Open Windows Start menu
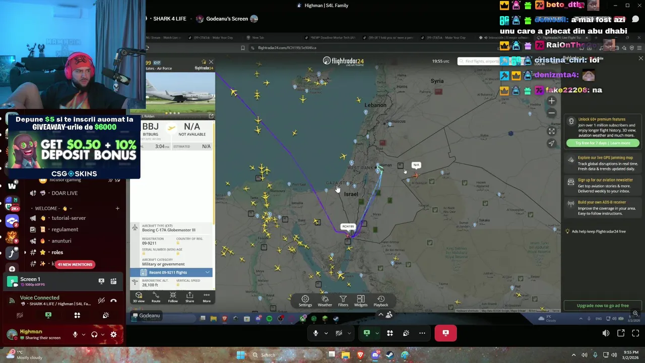The image size is (645, 363). click(240, 355)
